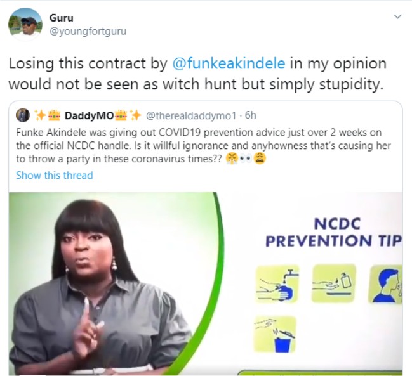Viewport: 412px width, 376px height.
Task: Click the Guru display name
Action: pos(62,18)
